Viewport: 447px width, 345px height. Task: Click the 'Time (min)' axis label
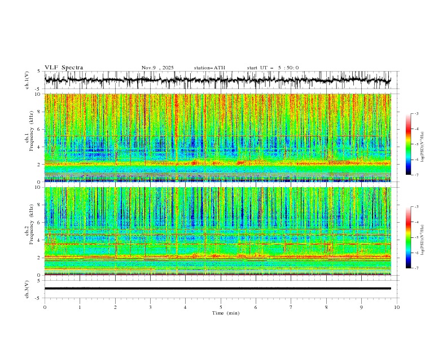click(x=226, y=313)
